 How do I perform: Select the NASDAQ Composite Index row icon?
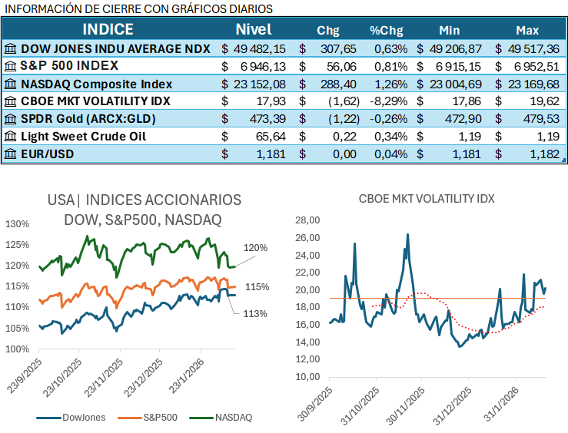(x=10, y=84)
